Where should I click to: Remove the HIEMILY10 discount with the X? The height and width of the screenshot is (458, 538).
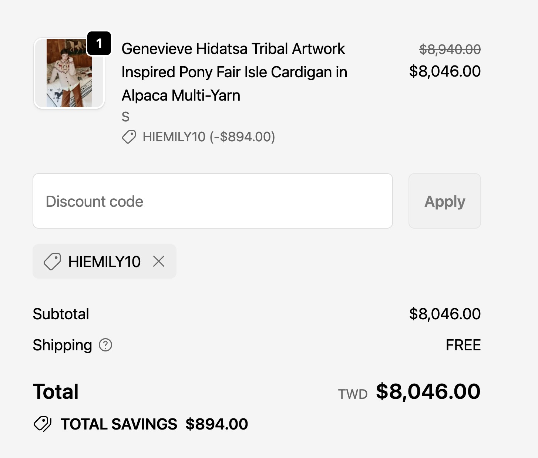[x=159, y=262]
